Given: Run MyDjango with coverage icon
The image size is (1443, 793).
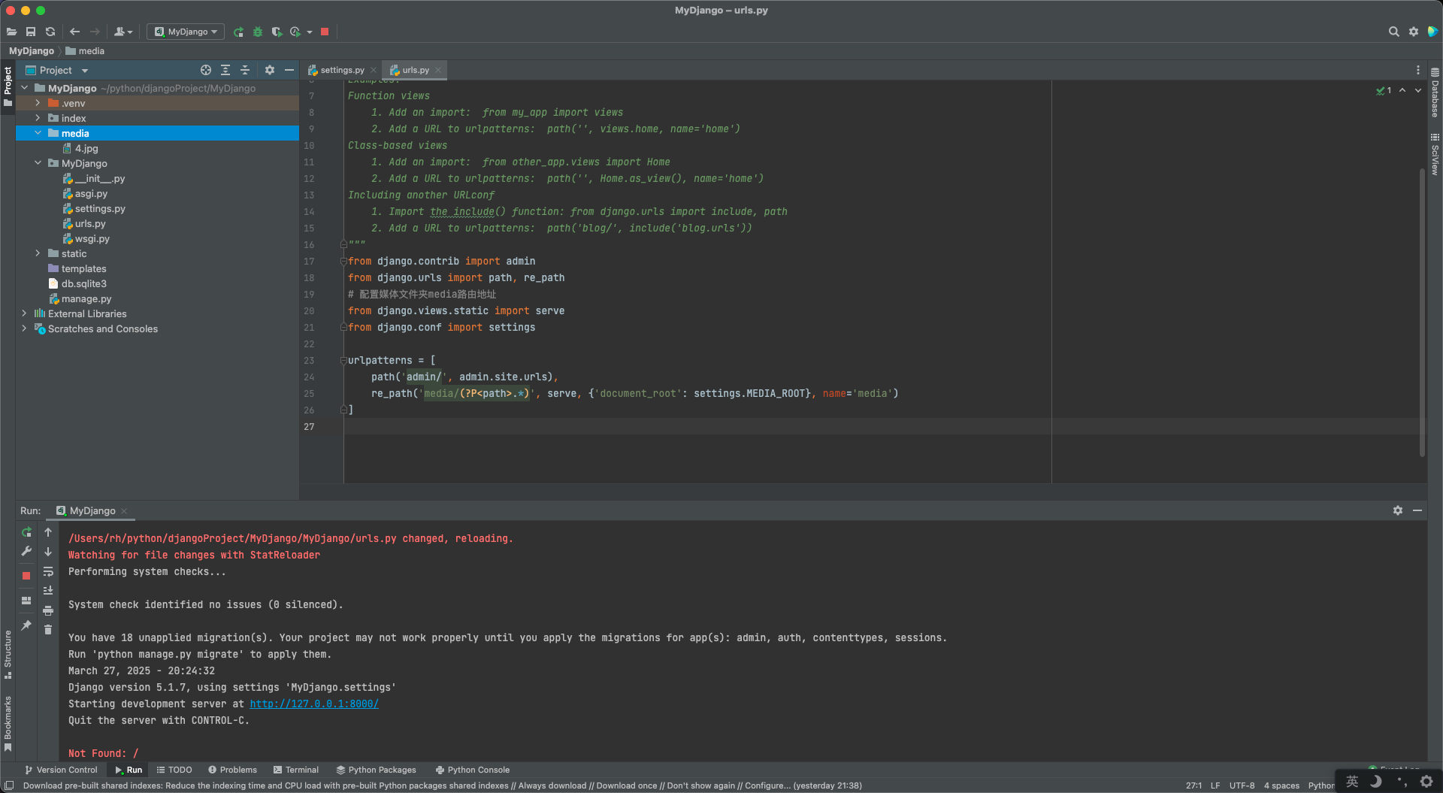Looking at the screenshot, I should [277, 32].
